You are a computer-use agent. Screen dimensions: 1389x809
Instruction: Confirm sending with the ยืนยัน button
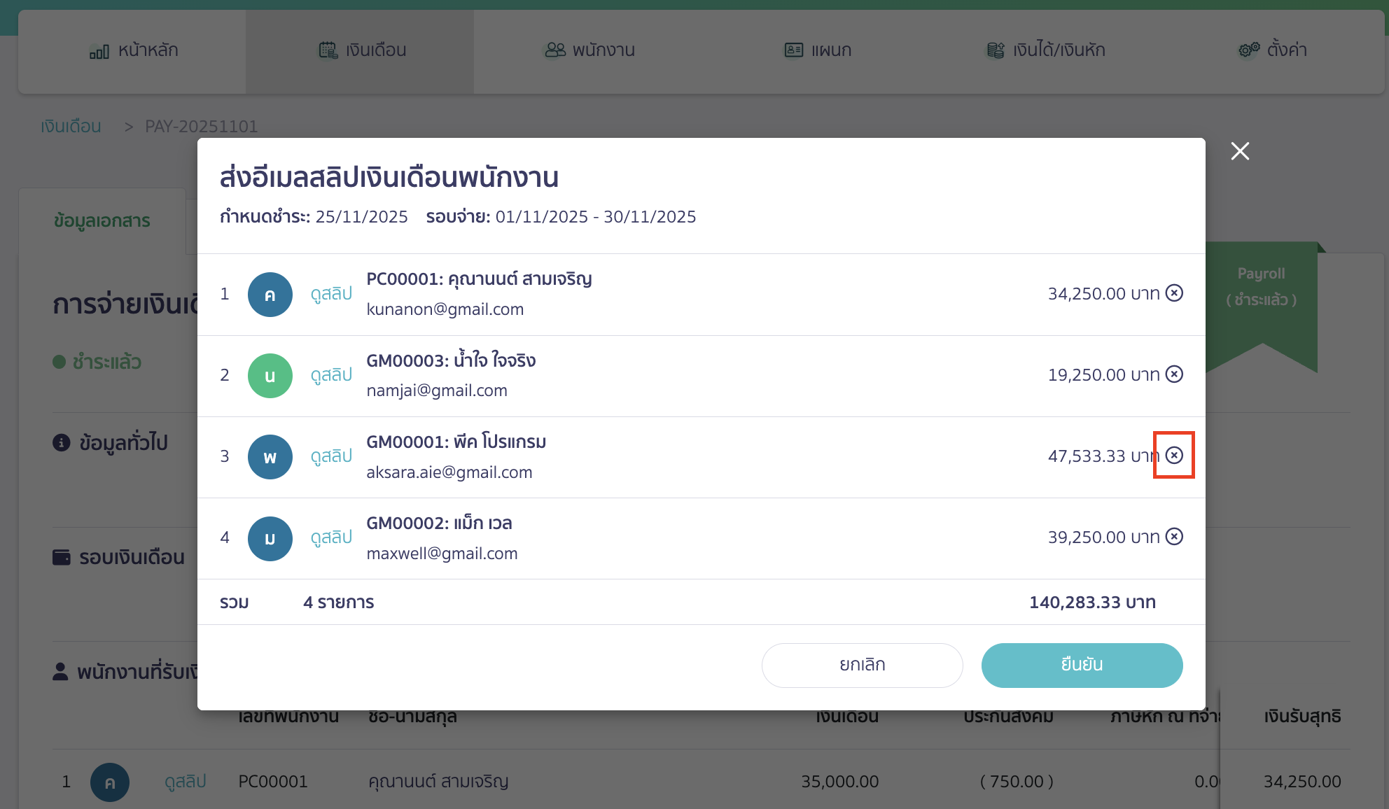[x=1082, y=665]
